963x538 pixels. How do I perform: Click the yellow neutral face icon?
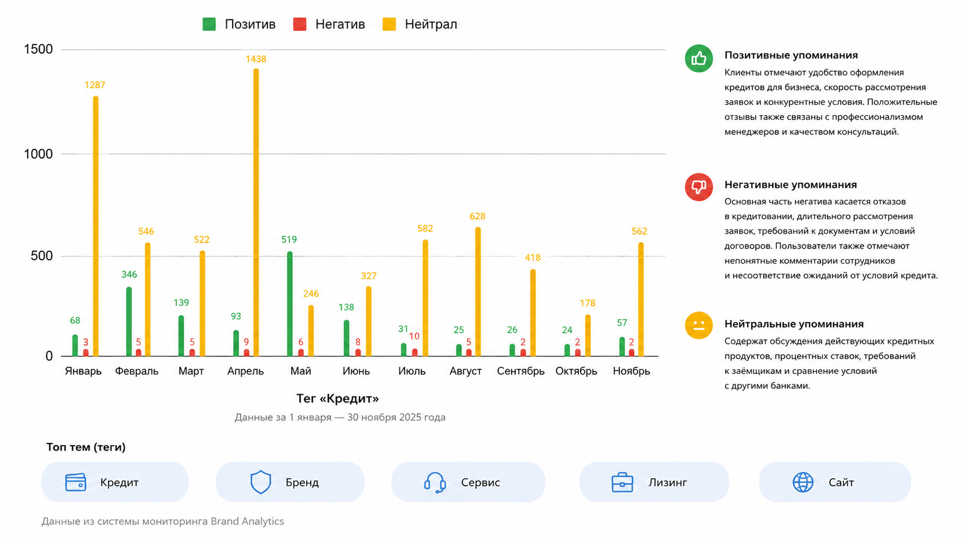[699, 325]
